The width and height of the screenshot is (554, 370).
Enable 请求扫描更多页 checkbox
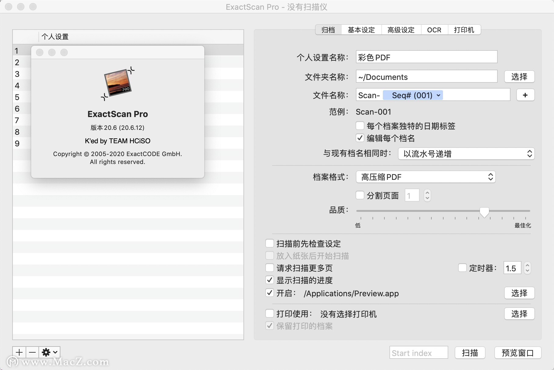(270, 268)
